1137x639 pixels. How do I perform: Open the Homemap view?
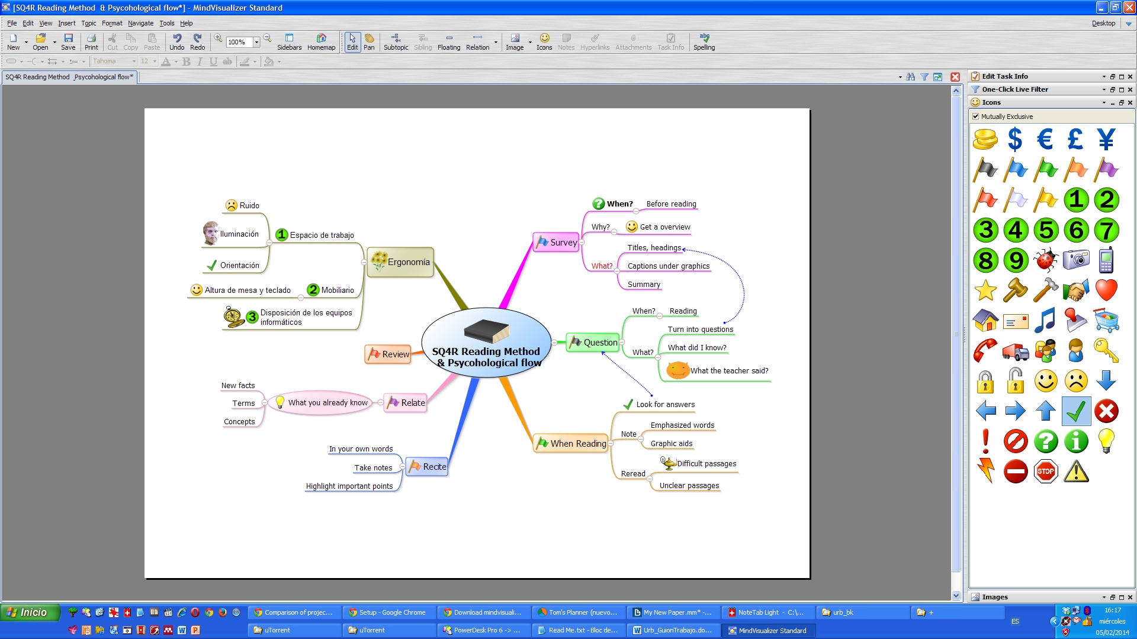click(321, 41)
